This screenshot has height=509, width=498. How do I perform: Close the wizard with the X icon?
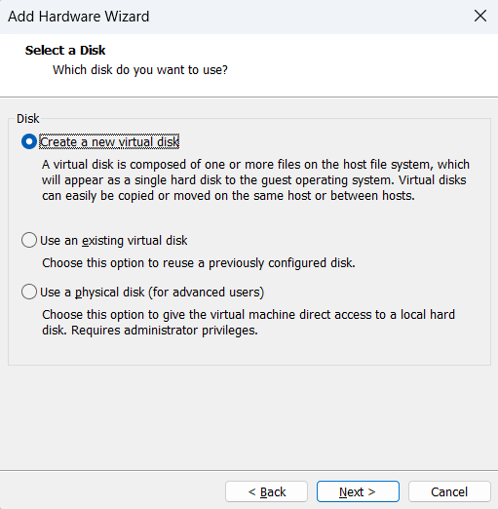click(x=480, y=16)
